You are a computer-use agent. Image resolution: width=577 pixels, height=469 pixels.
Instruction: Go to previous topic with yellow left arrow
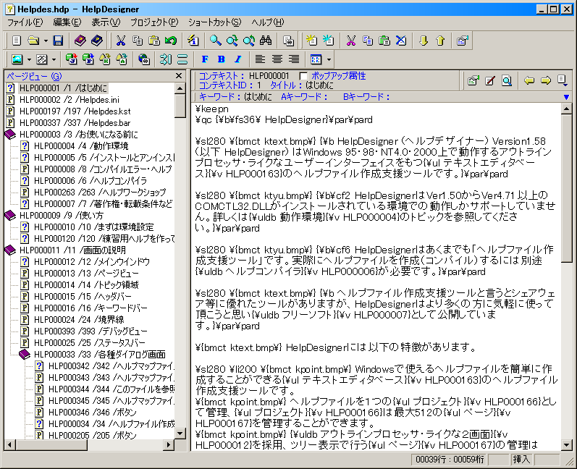pyautogui.click(x=529, y=80)
